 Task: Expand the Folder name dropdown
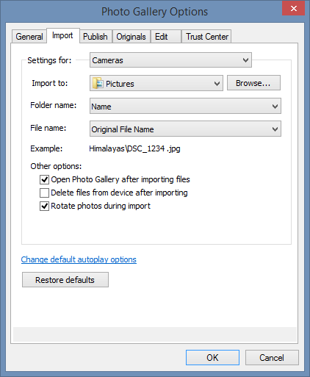pos(185,106)
